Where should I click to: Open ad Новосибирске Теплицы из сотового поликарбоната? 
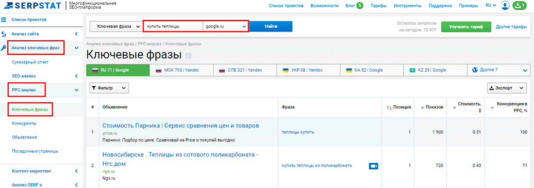(181, 159)
